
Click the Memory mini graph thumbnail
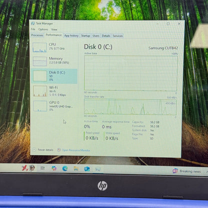(40, 61)
